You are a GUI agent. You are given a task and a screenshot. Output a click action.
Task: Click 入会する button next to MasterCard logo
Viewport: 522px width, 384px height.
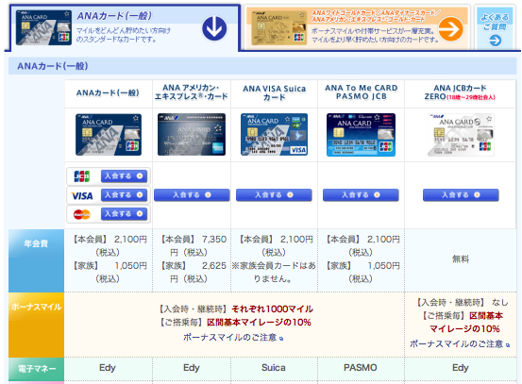coord(124,214)
